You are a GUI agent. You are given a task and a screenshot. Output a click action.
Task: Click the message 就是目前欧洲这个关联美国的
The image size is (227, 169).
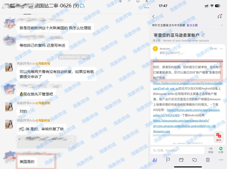pos(55,28)
